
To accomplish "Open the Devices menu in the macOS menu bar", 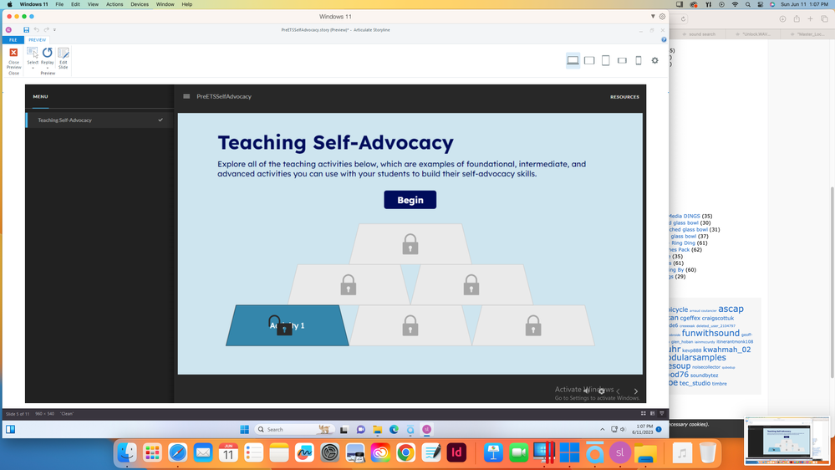I will coord(140,4).
